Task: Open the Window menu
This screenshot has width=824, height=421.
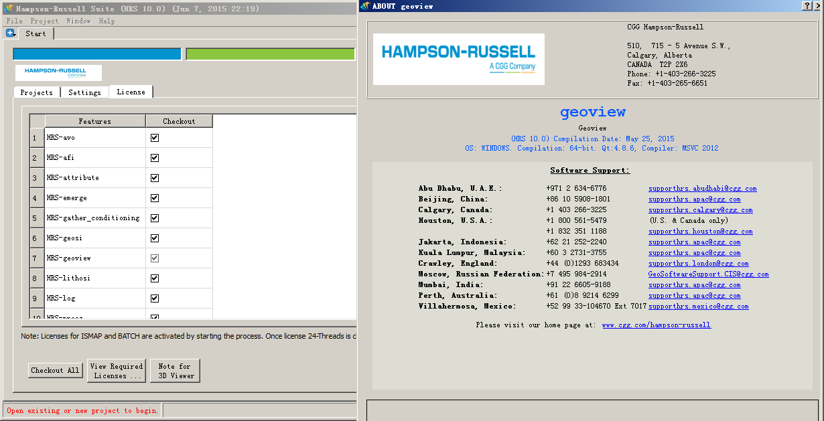Action: 78,21
